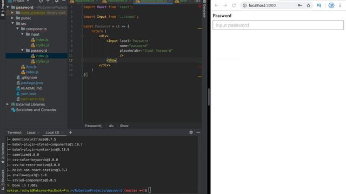
Task: Click the error indicator at editor top
Action: click(x=199, y=6)
